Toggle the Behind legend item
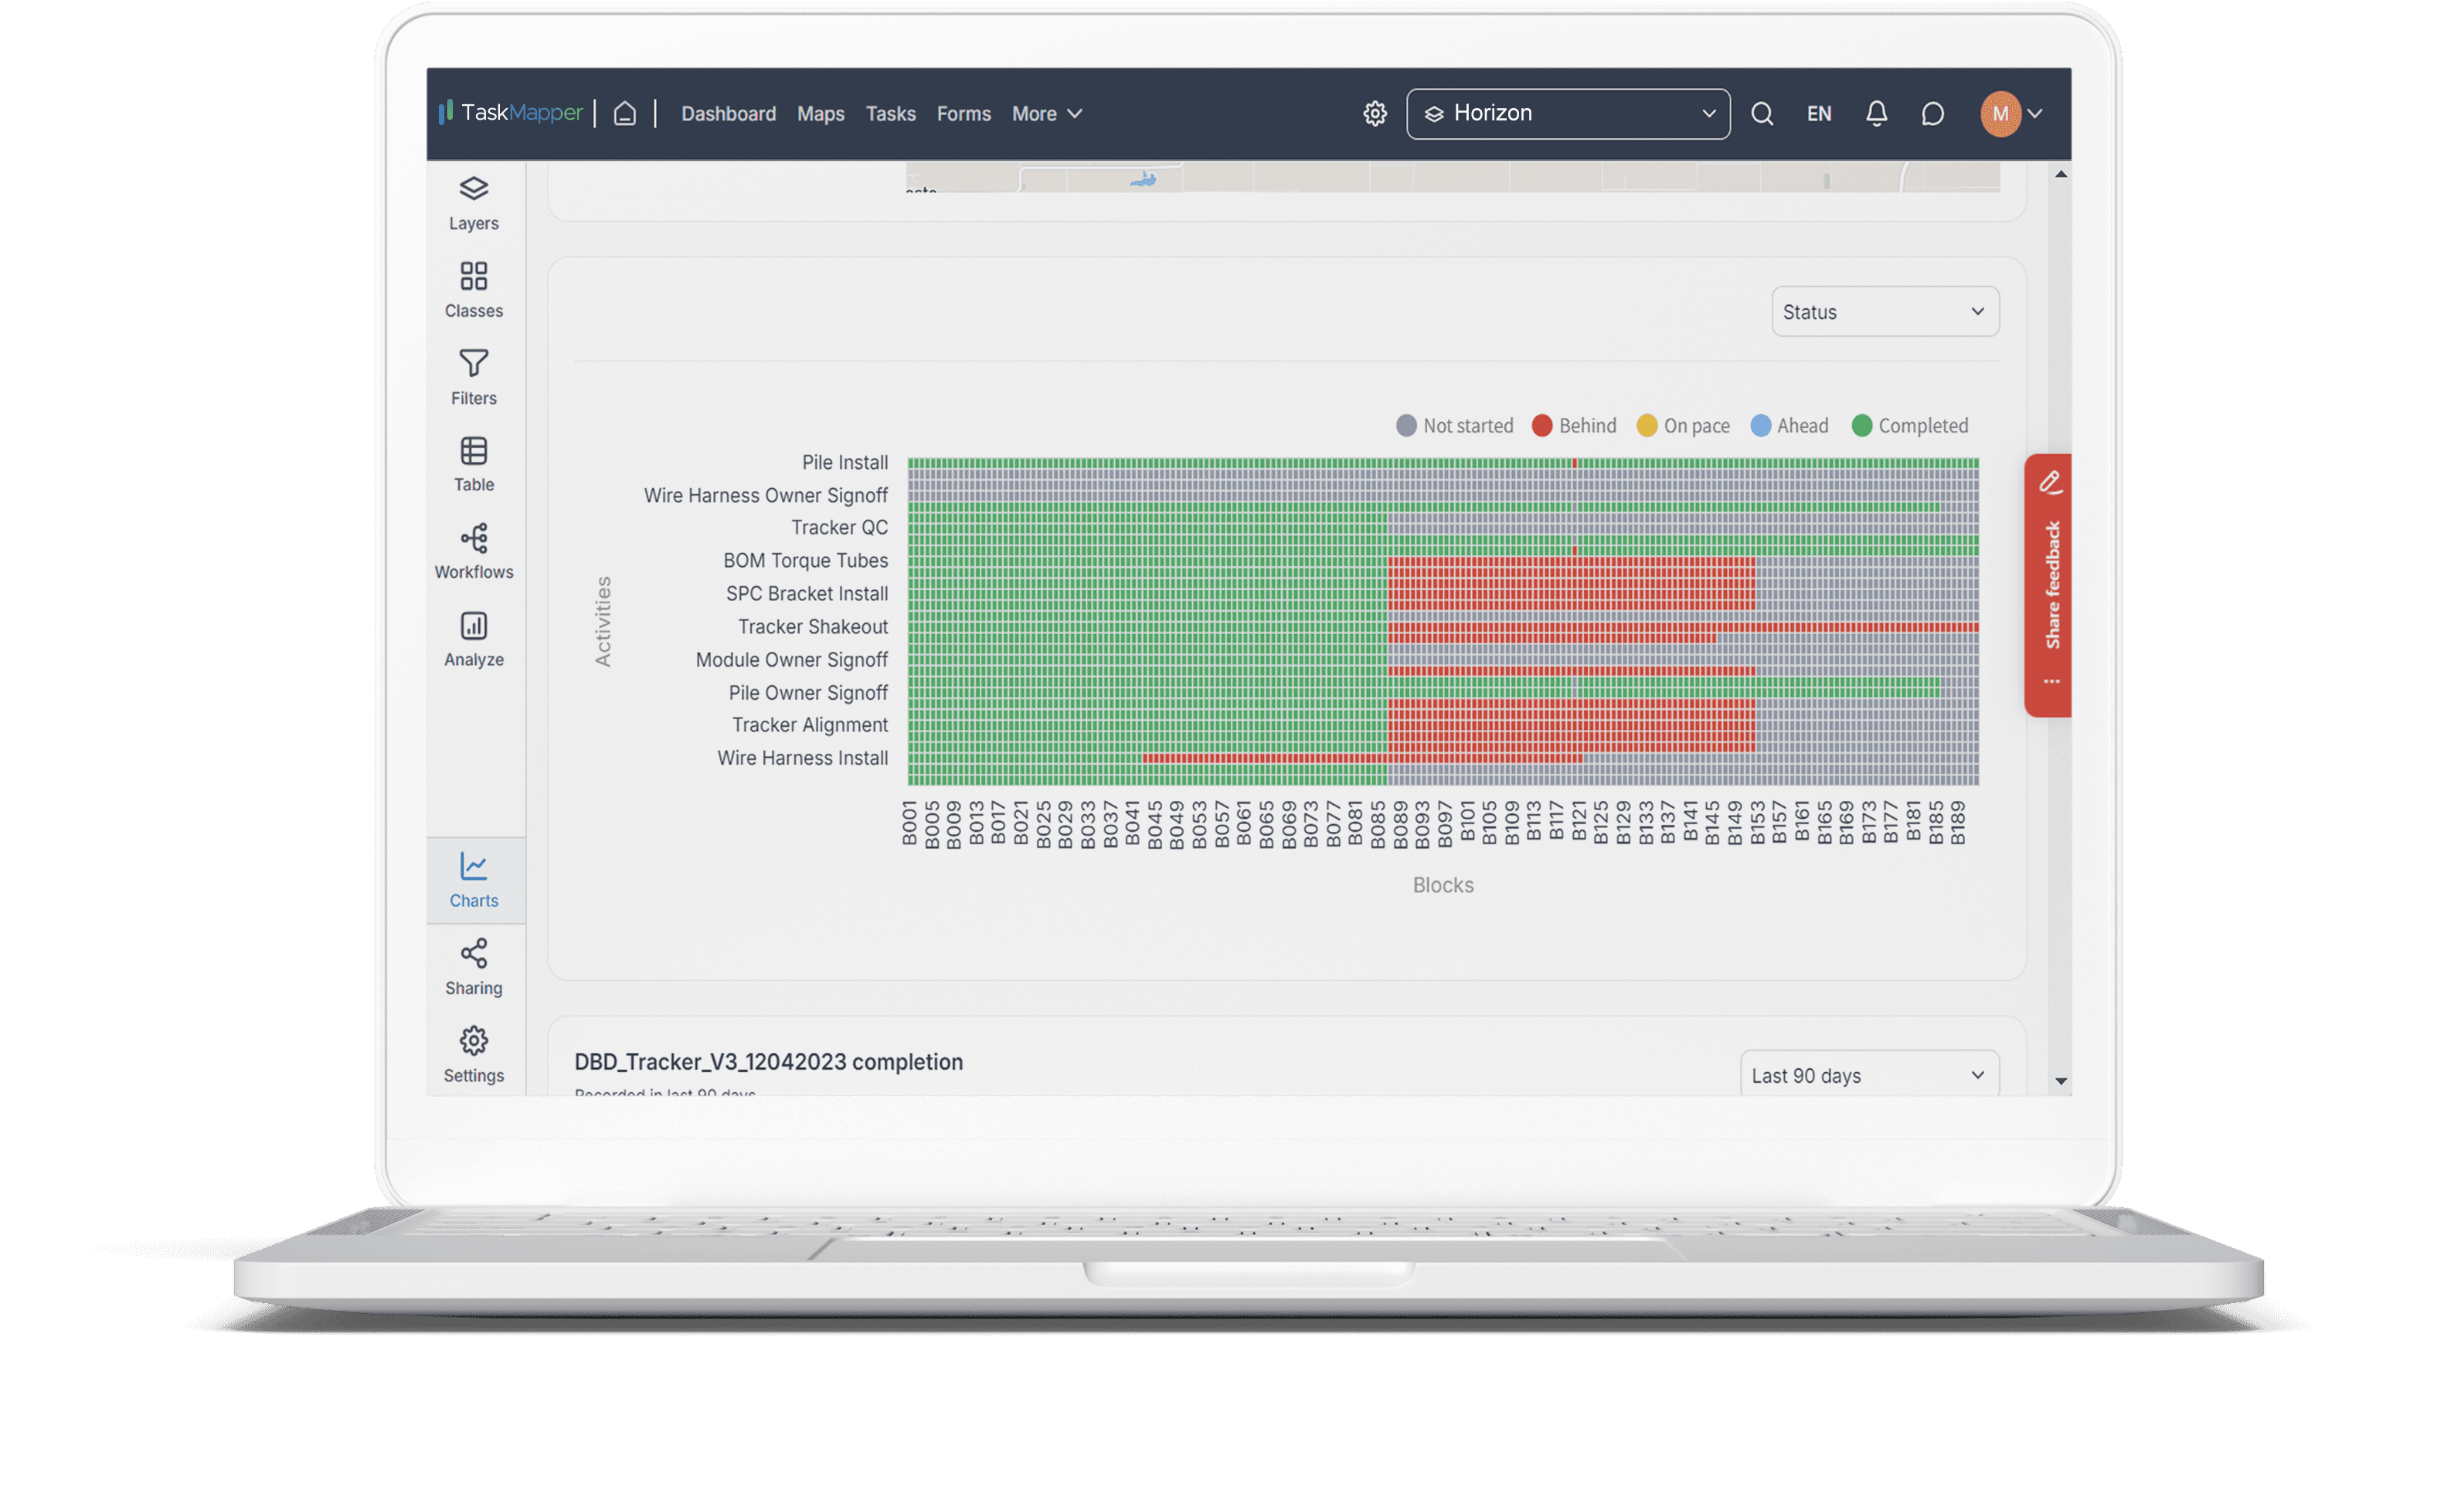Viewport: 2464px width, 1500px height. tap(1574, 425)
